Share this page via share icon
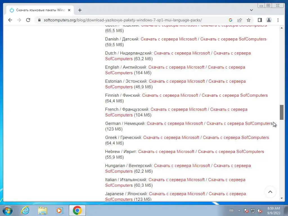 [240, 20]
